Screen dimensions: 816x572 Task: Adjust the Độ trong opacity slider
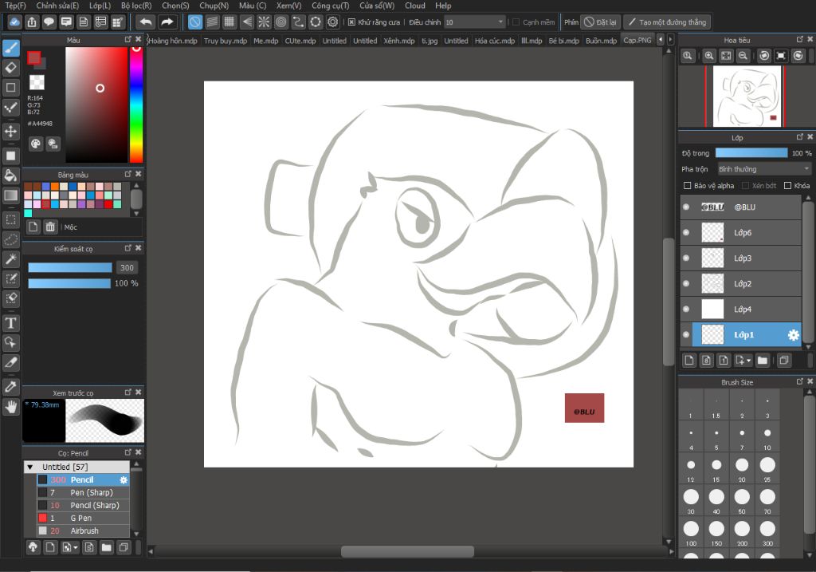click(x=751, y=152)
